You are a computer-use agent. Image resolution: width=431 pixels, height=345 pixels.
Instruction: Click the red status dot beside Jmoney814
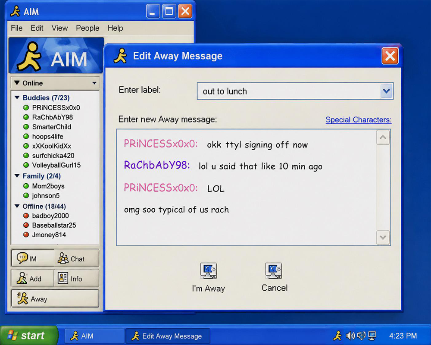coord(26,235)
